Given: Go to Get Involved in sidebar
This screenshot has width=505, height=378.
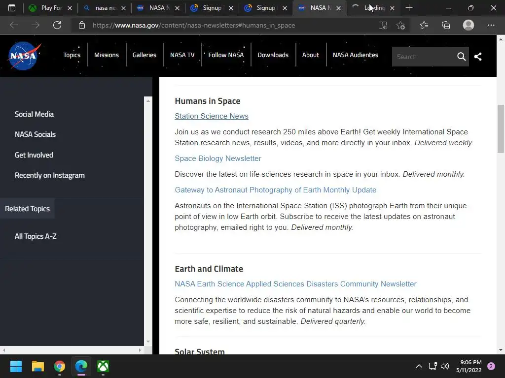Looking at the screenshot, I should [34, 155].
